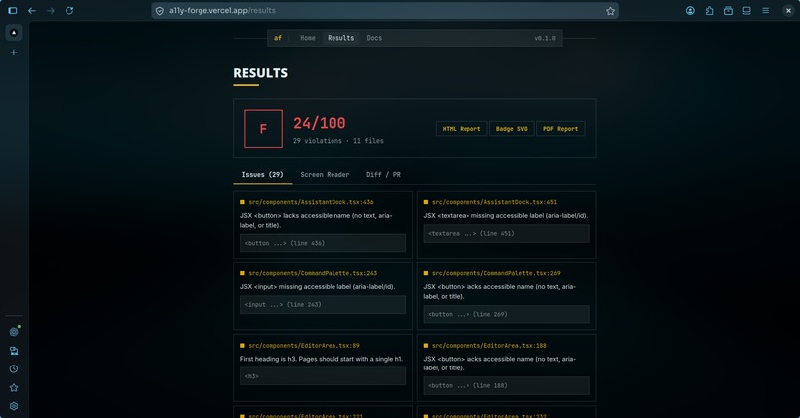Open issue src/components/EditorArea.tsx:89
Screen dimensions: 800x418
(304, 345)
